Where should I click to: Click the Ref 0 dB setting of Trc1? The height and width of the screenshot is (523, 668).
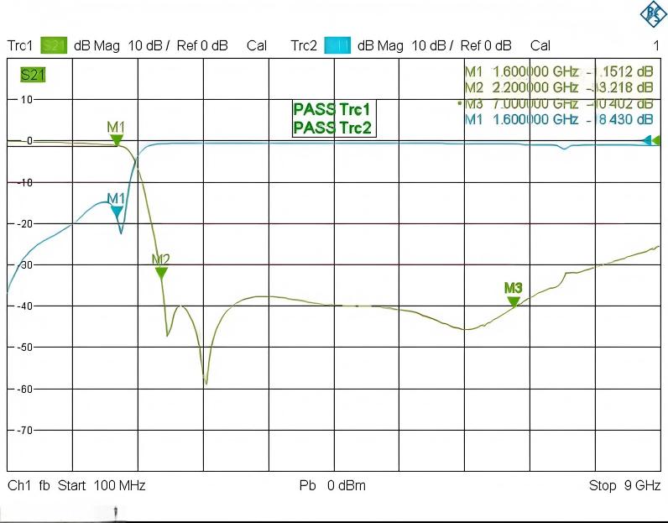coord(201,45)
